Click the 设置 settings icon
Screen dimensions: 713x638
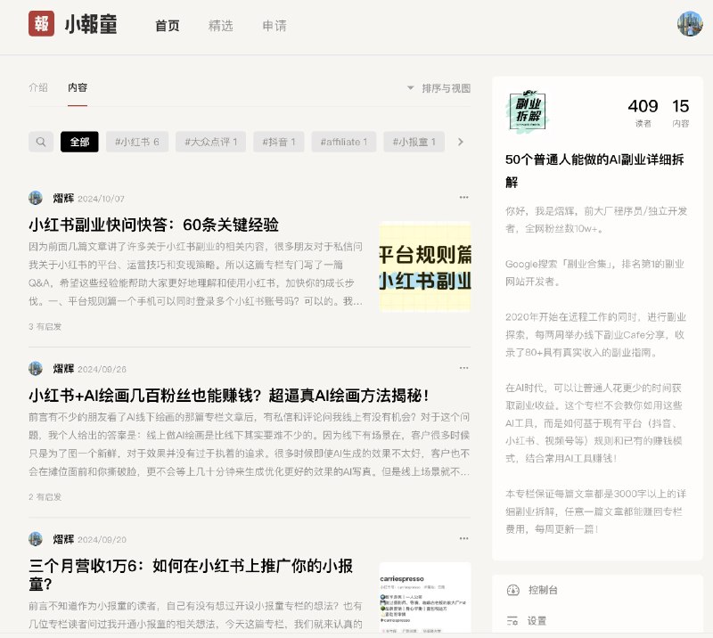[512, 621]
